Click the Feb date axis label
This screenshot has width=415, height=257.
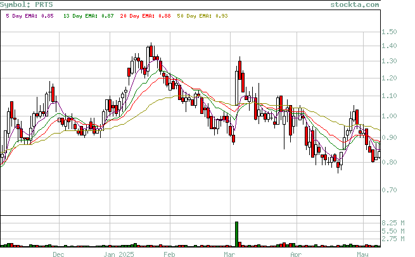(x=169, y=254)
